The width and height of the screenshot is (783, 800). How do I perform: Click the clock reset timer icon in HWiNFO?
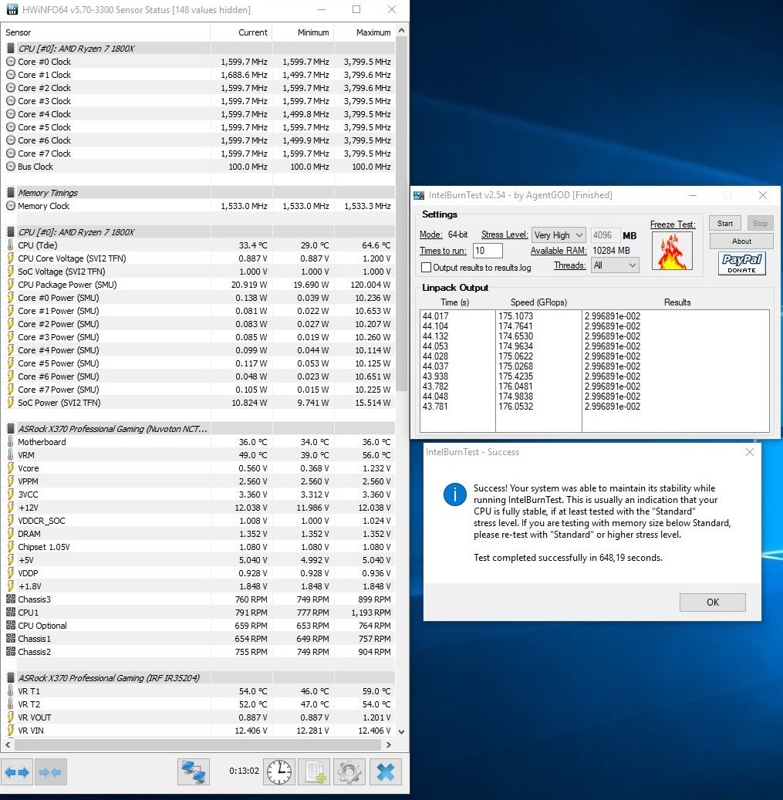(x=279, y=772)
